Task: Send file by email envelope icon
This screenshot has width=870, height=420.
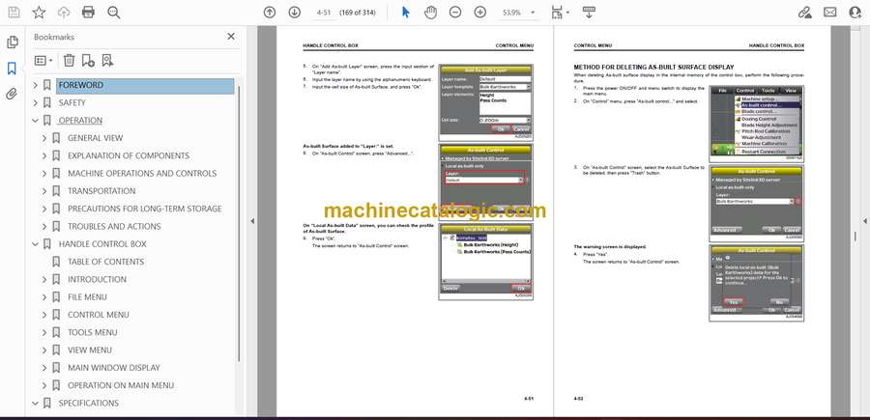Action: pyautogui.click(x=830, y=13)
